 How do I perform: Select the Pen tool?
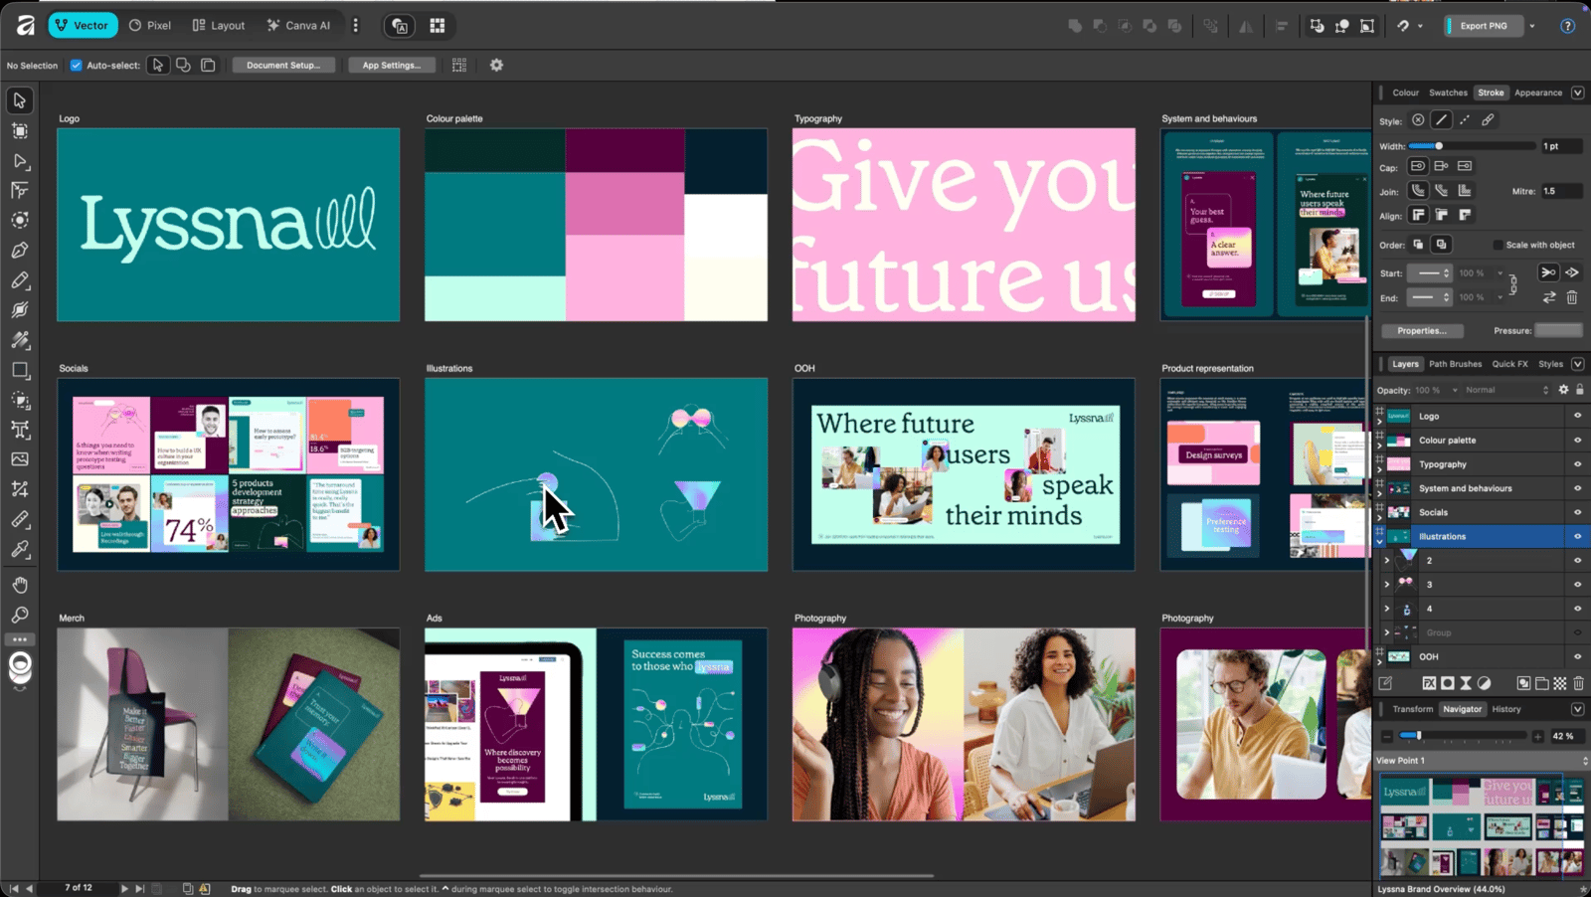[20, 250]
